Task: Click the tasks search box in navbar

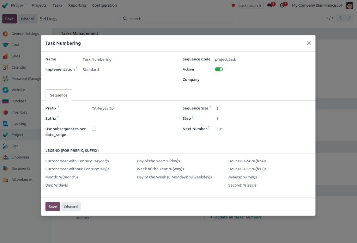Action: click(x=251, y=5)
